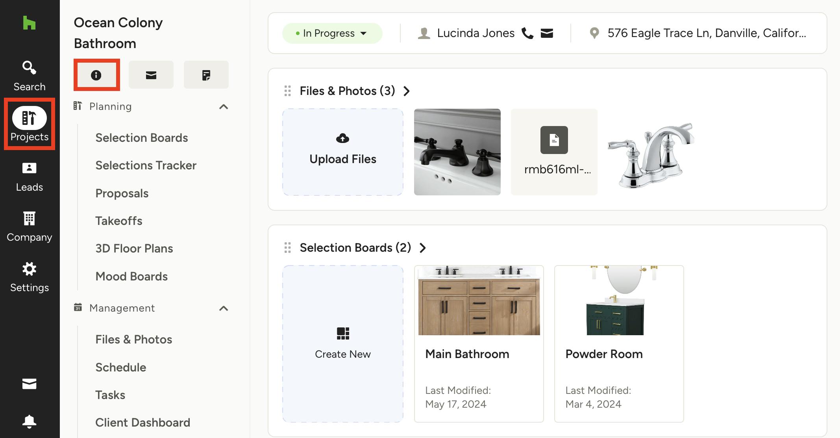
Task: Open Selections Tracker
Action: (x=146, y=165)
